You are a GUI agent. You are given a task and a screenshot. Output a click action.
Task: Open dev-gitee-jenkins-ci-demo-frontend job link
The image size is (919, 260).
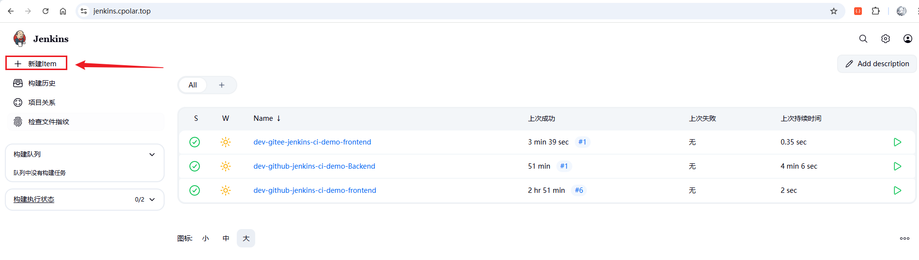pyautogui.click(x=312, y=142)
